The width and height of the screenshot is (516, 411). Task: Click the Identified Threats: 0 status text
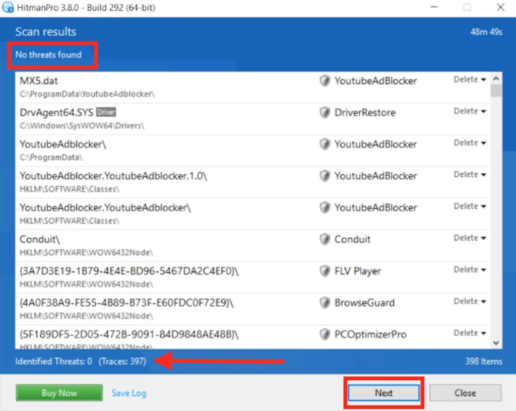[x=53, y=361]
